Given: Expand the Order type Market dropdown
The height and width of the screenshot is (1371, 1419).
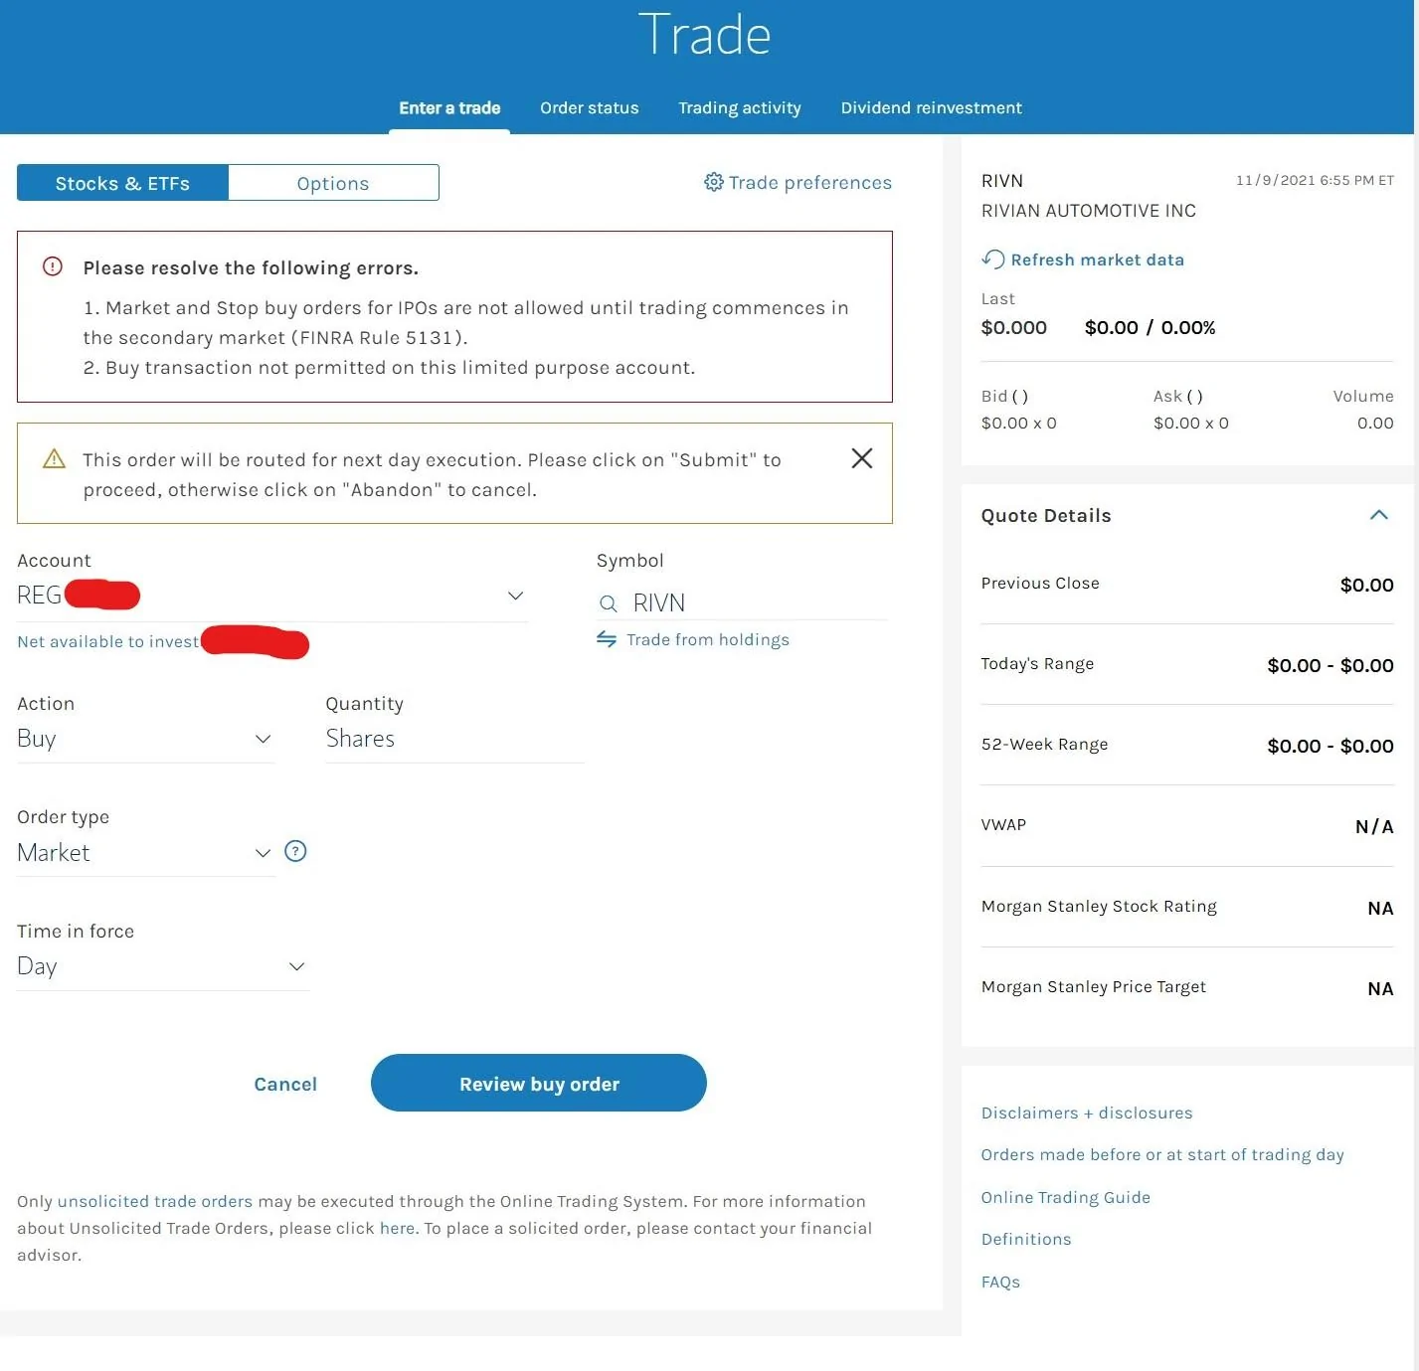Looking at the screenshot, I should (145, 853).
